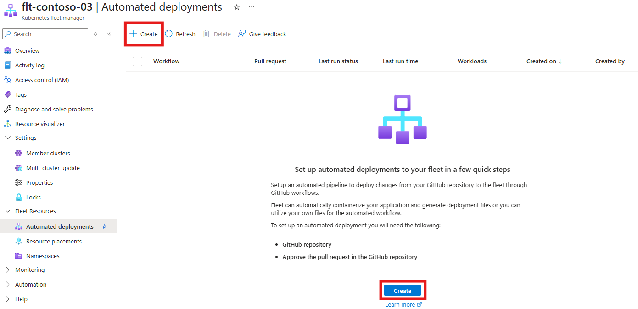The image size is (638, 309).
Task: Click the Member clusters icon
Action: point(19,153)
